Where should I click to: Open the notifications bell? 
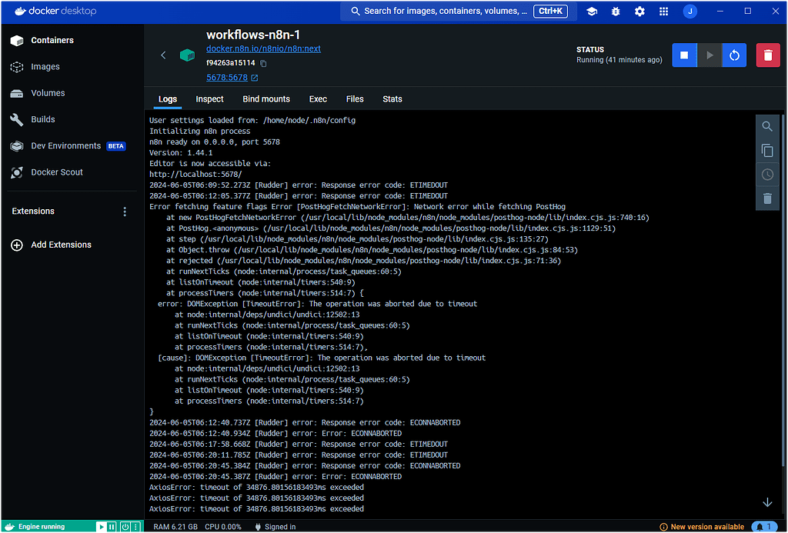pyautogui.click(x=764, y=527)
